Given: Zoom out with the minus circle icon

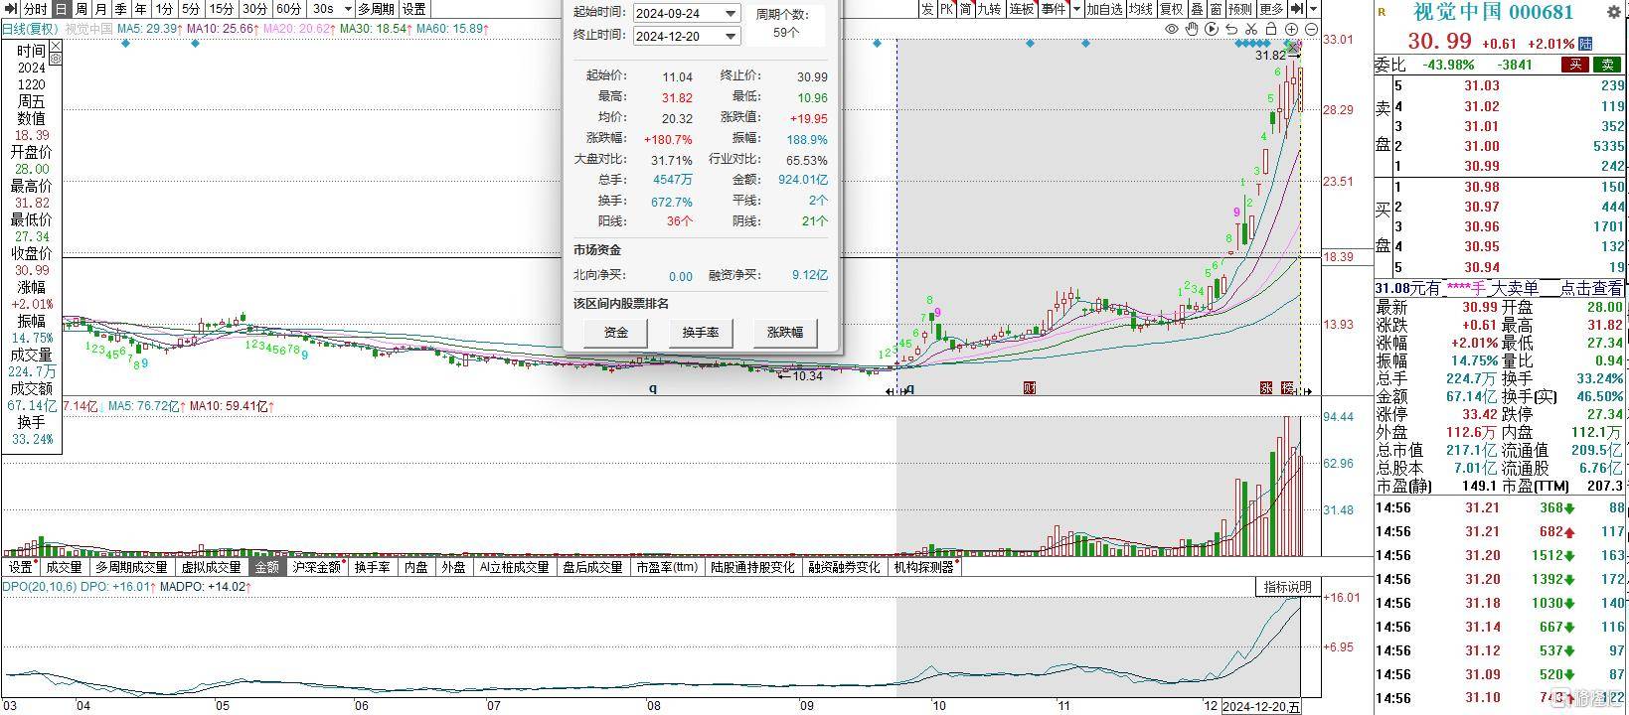Looking at the screenshot, I should (x=1312, y=29).
